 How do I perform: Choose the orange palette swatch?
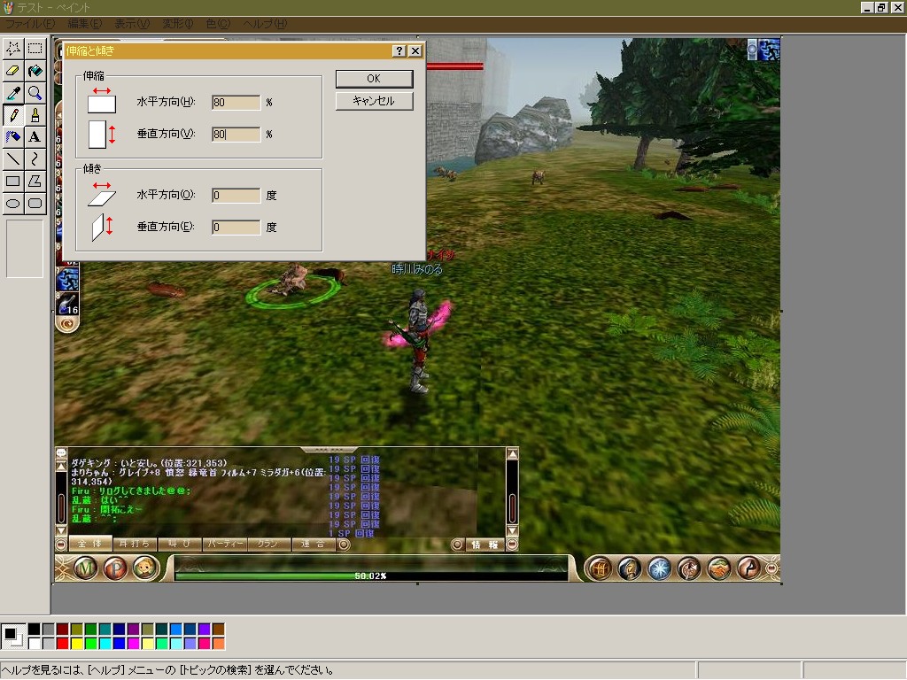pos(219,643)
